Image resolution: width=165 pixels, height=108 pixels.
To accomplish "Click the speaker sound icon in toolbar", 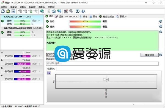I will pos(71,11).
